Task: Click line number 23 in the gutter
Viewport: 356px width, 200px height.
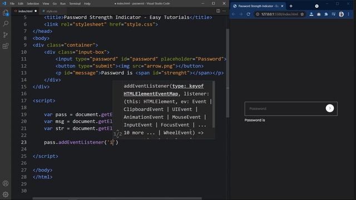Action: coord(24,142)
